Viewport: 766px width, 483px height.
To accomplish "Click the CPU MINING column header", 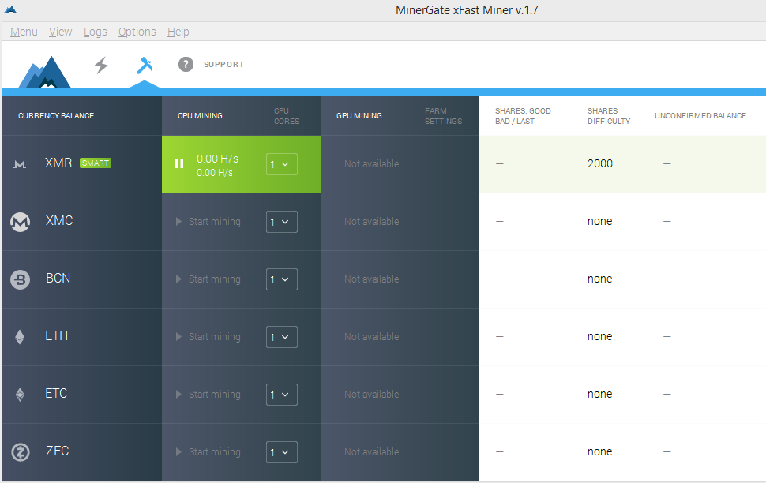I will [x=200, y=116].
